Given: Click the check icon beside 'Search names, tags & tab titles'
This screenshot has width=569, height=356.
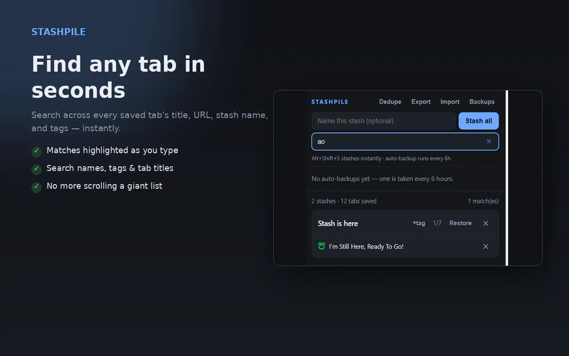Looking at the screenshot, I should coord(36,169).
